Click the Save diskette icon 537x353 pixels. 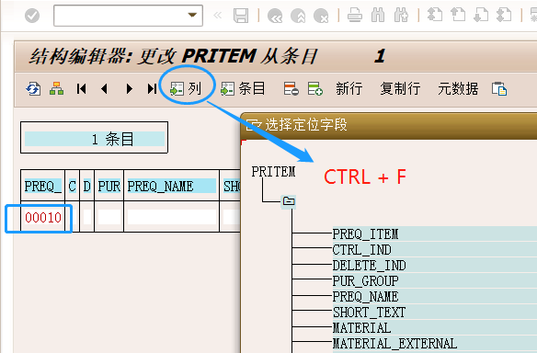(x=241, y=16)
